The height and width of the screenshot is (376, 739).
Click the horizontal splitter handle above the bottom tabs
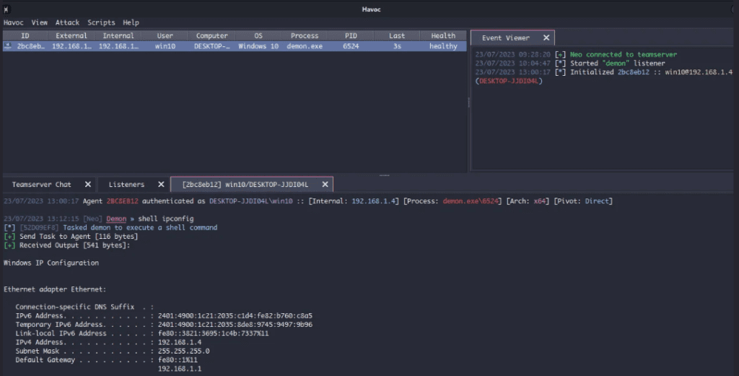click(384, 175)
